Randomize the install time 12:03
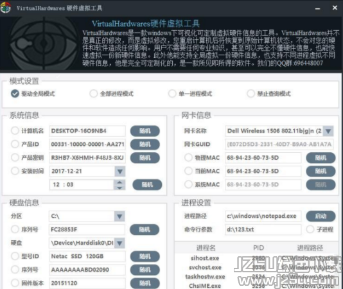This screenshot has width=343, height=289. (147, 185)
